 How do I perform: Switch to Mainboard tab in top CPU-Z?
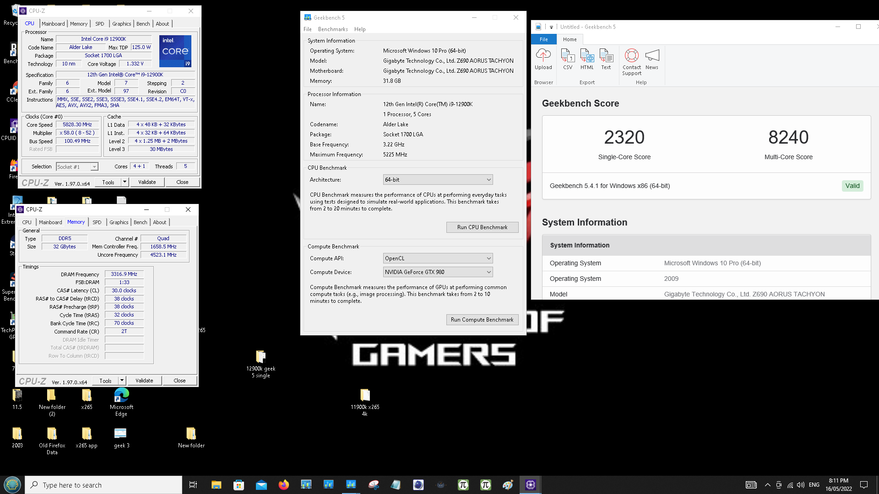53,24
